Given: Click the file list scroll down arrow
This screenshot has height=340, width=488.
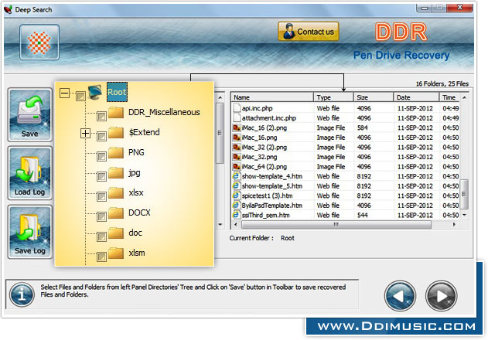Looking at the screenshot, I should click(464, 215).
